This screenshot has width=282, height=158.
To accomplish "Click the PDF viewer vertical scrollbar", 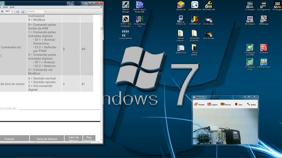I will [102, 78].
